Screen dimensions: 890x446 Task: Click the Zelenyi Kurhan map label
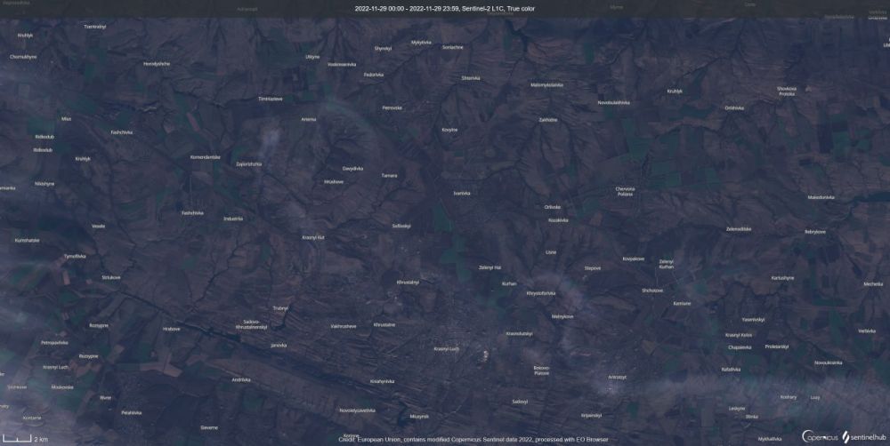666,263
